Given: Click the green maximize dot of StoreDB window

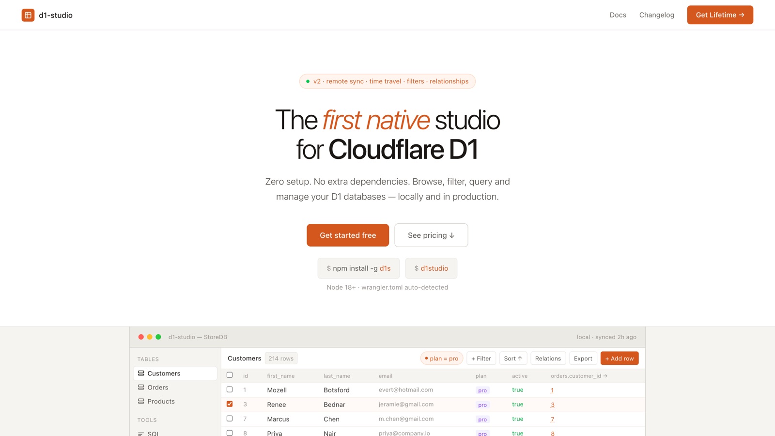Looking at the screenshot, I should click(158, 337).
